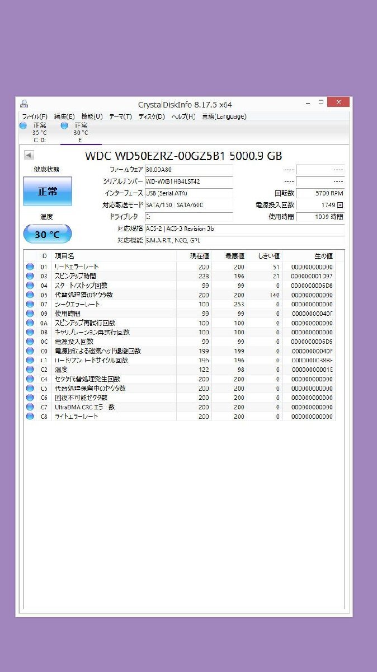Image resolution: width=377 pixels, height=672 pixels.
Task: Click status circle icon for attribute C5
Action: pyautogui.click(x=30, y=389)
